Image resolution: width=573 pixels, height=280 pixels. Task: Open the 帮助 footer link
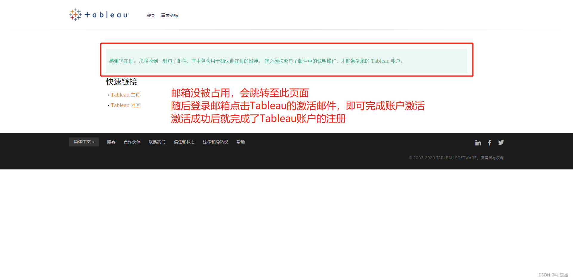pos(241,142)
